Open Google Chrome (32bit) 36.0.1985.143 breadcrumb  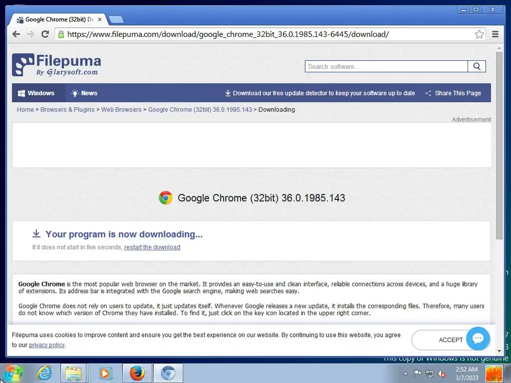pos(200,110)
